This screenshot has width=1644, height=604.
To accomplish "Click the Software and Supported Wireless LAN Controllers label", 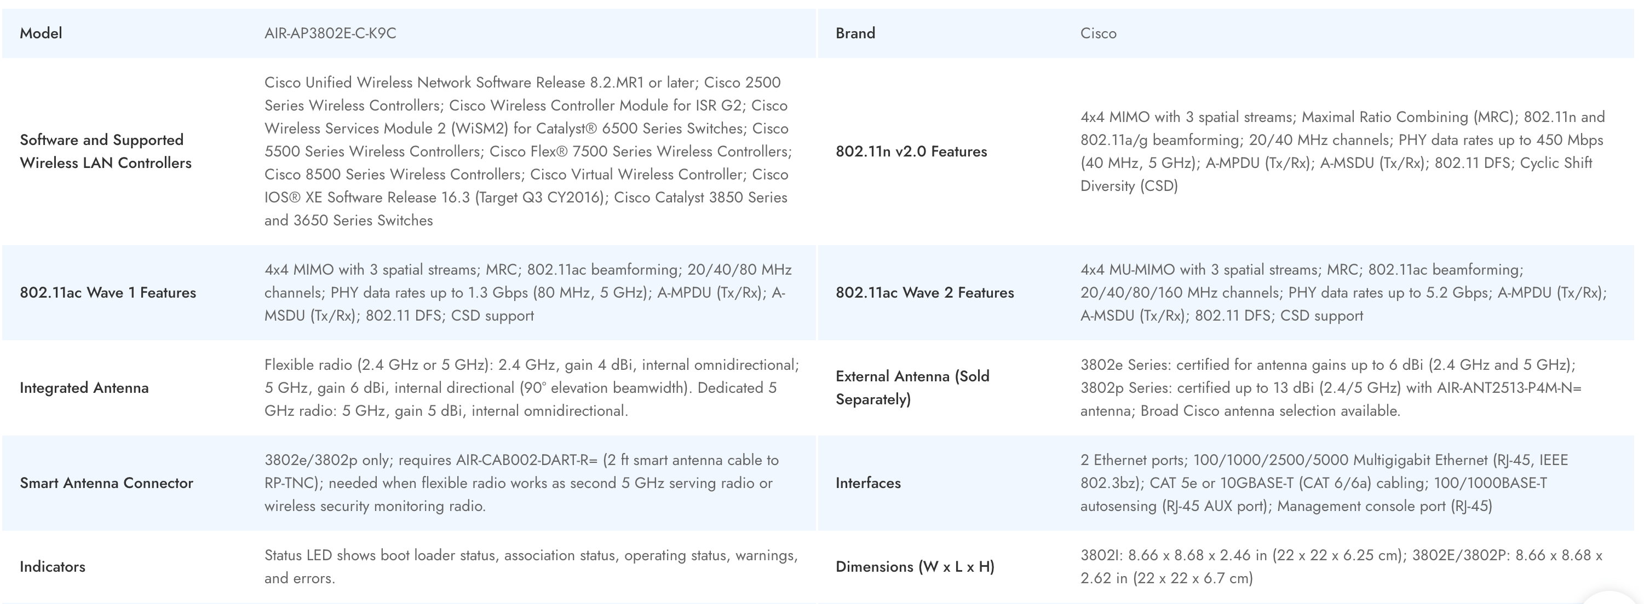I will click(105, 151).
